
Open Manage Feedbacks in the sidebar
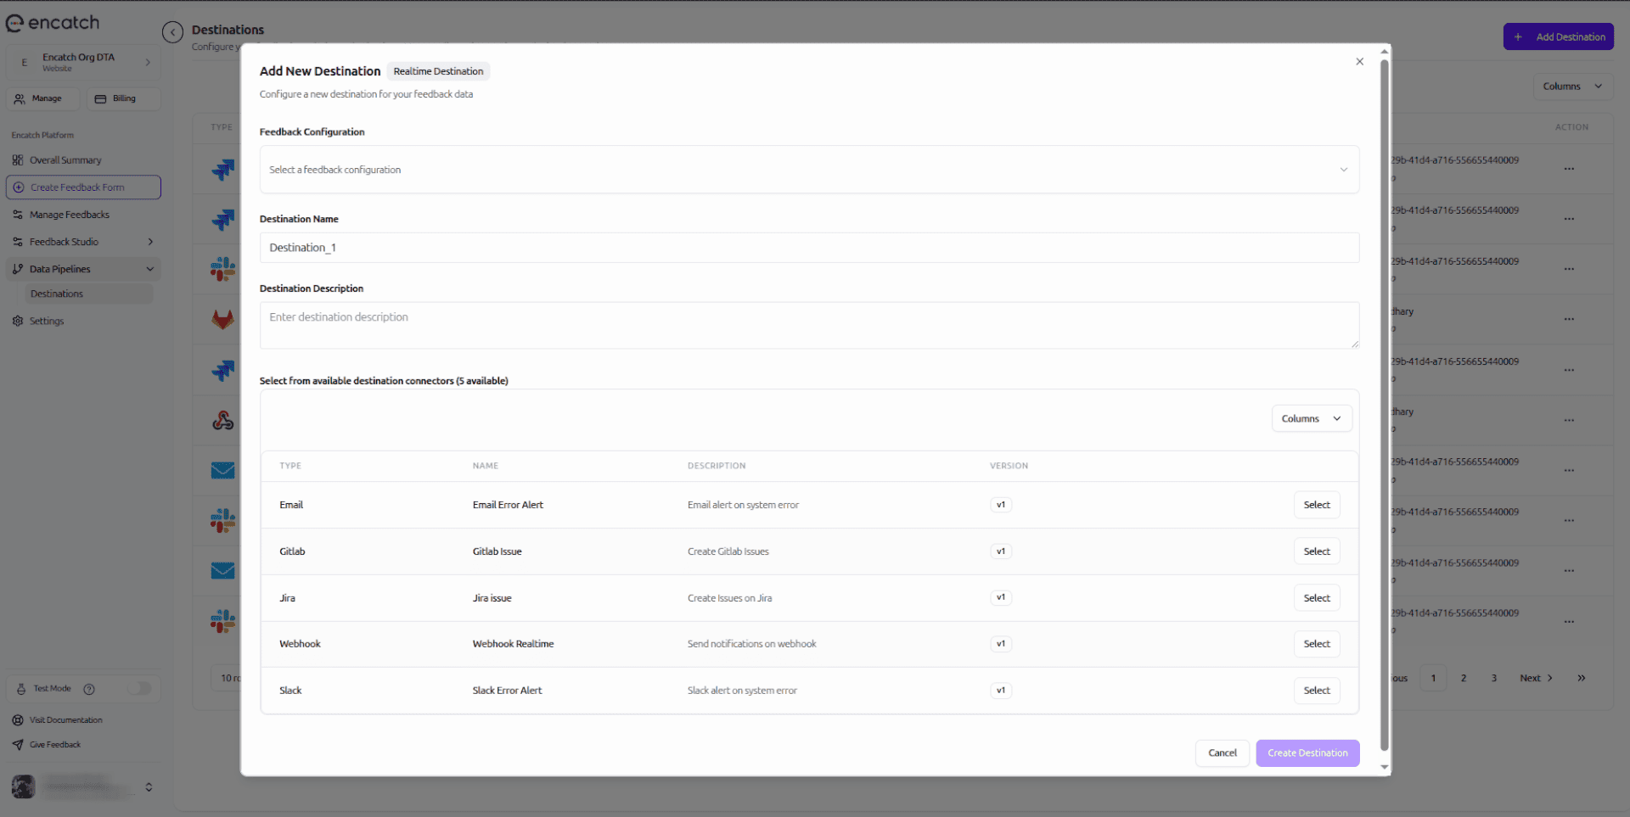tap(69, 214)
